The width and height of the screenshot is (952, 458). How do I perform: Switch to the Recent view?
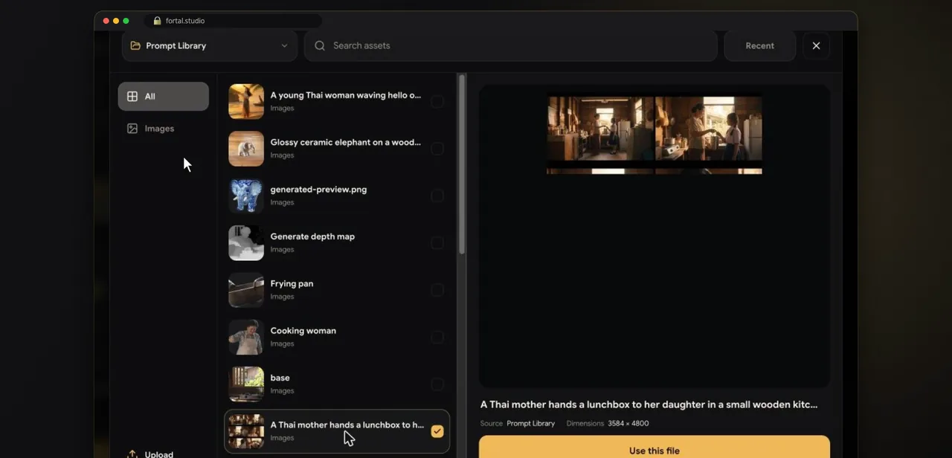(x=759, y=45)
